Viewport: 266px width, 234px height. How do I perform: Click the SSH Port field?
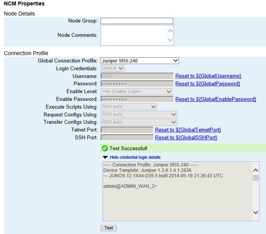127,137
